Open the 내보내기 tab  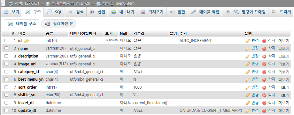pyautogui.click(x=123, y=12)
